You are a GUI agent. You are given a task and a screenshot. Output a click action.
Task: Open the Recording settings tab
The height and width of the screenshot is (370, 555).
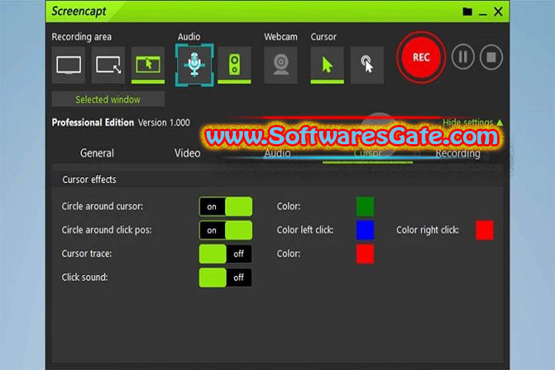point(458,153)
